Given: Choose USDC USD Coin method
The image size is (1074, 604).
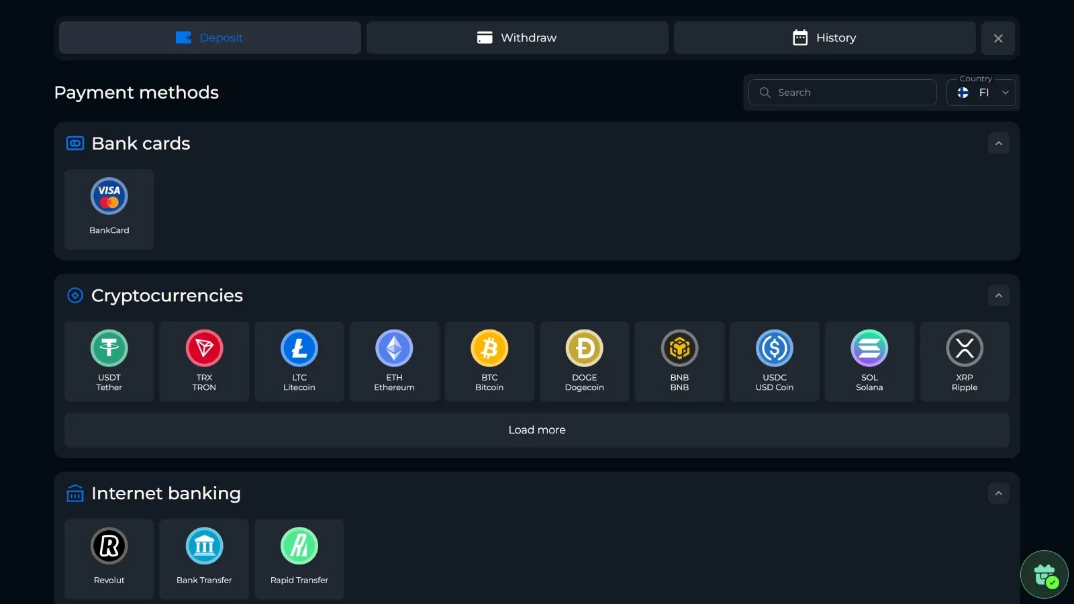Looking at the screenshot, I should click(775, 361).
